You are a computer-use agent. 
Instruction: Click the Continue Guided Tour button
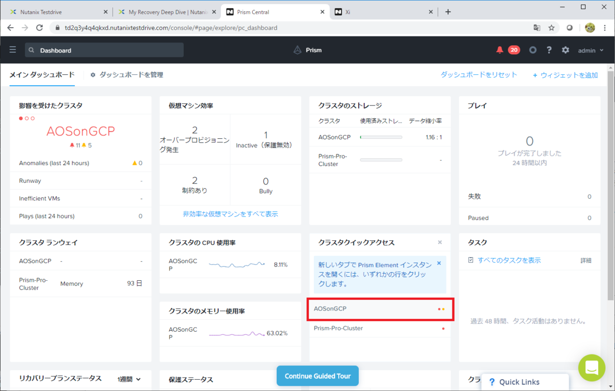318,376
